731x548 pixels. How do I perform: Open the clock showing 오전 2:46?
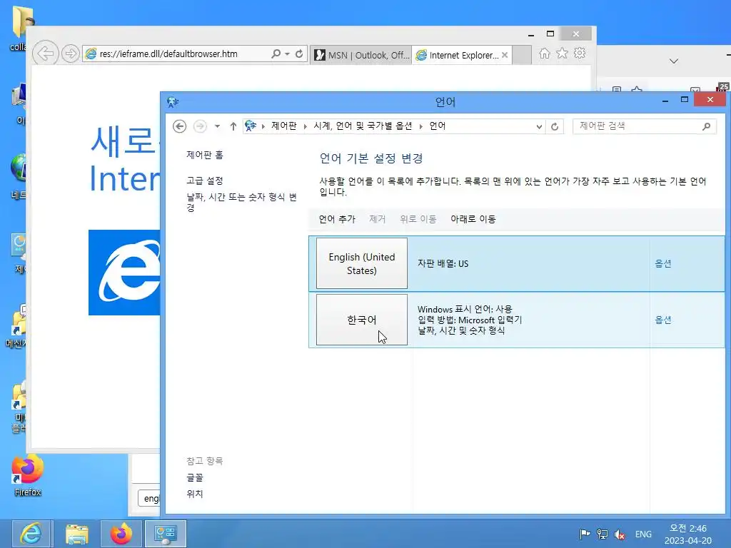pos(688,534)
